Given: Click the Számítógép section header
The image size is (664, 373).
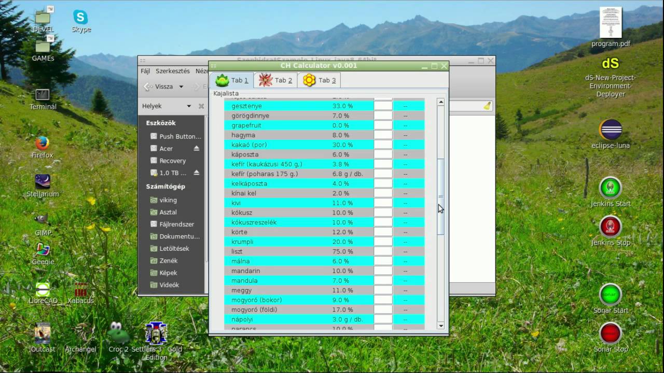Looking at the screenshot, I should point(165,187).
